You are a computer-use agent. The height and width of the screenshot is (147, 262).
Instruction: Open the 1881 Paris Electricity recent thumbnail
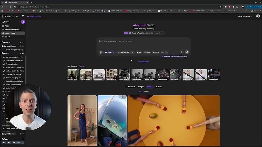(x=73, y=75)
